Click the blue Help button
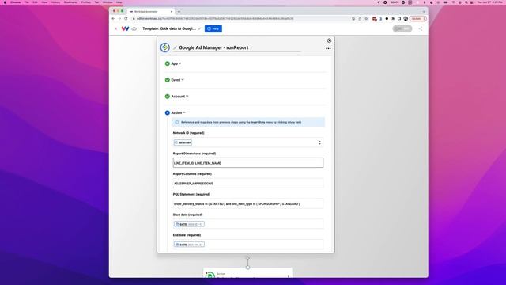This screenshot has width=506, height=285. (213, 28)
